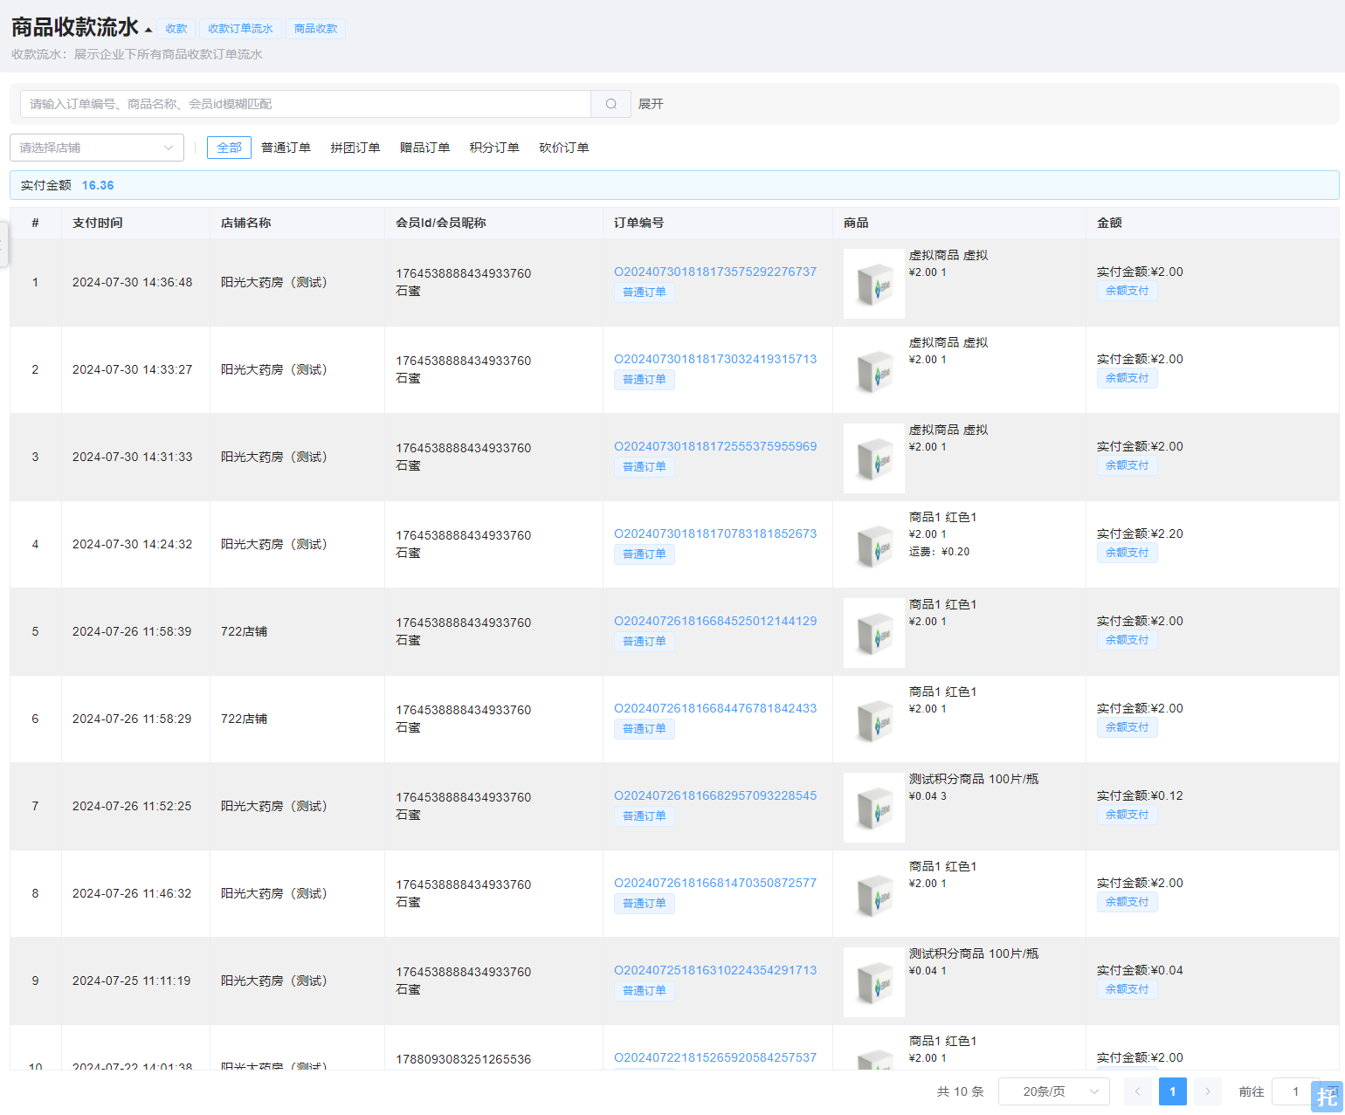Click 普通订单 tag in row 1

click(645, 293)
